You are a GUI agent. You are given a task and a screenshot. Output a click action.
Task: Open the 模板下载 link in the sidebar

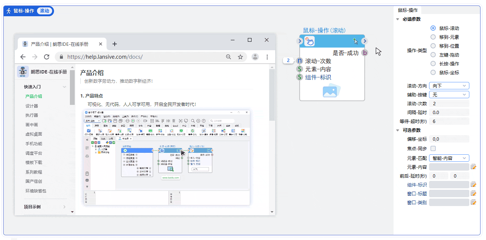click(34, 162)
